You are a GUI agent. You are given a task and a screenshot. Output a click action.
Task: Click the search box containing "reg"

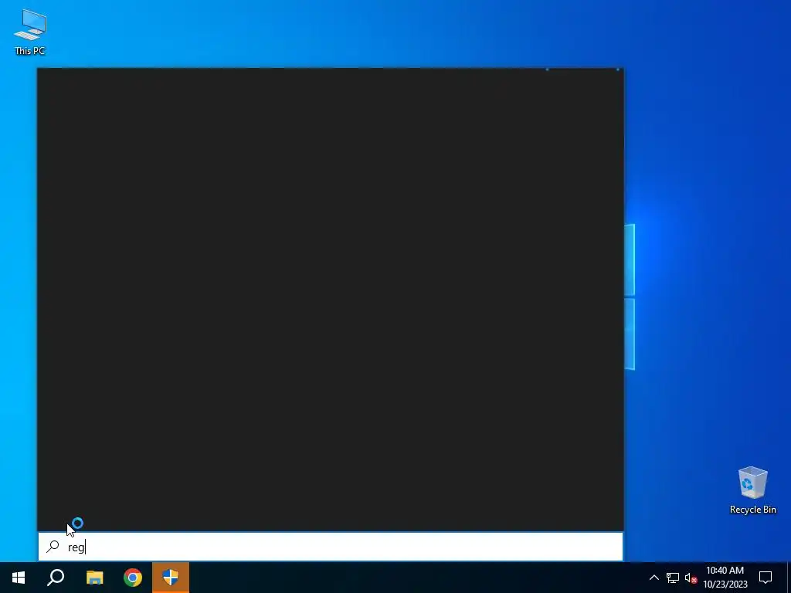pyautogui.click(x=331, y=547)
